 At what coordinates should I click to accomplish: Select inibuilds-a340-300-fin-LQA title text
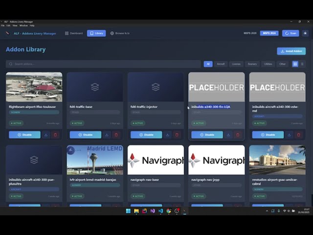[211, 107]
